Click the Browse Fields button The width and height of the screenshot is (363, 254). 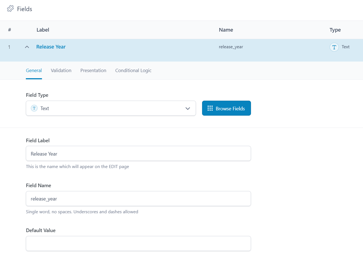(x=227, y=108)
